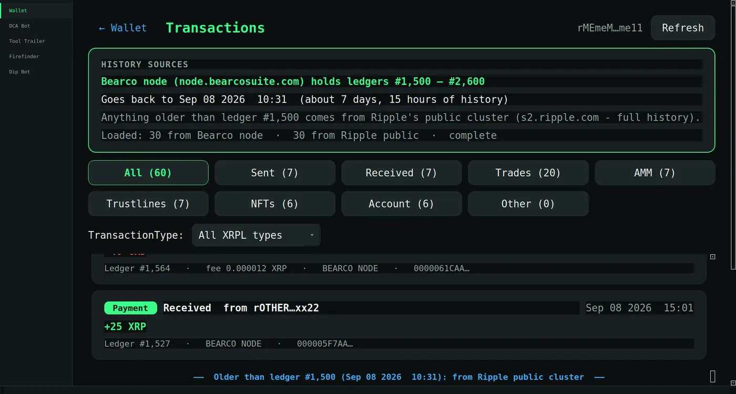Screen dimensions: 736x394
Task: Click the fee 0.000012 XRP value
Action: coord(247,268)
